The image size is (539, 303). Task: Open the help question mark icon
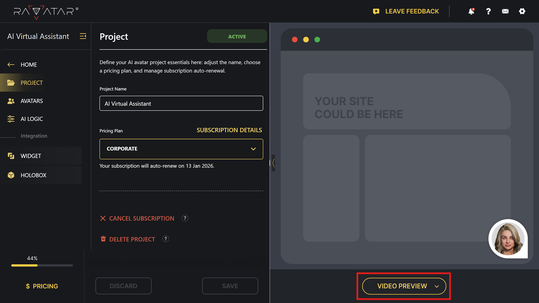point(488,11)
